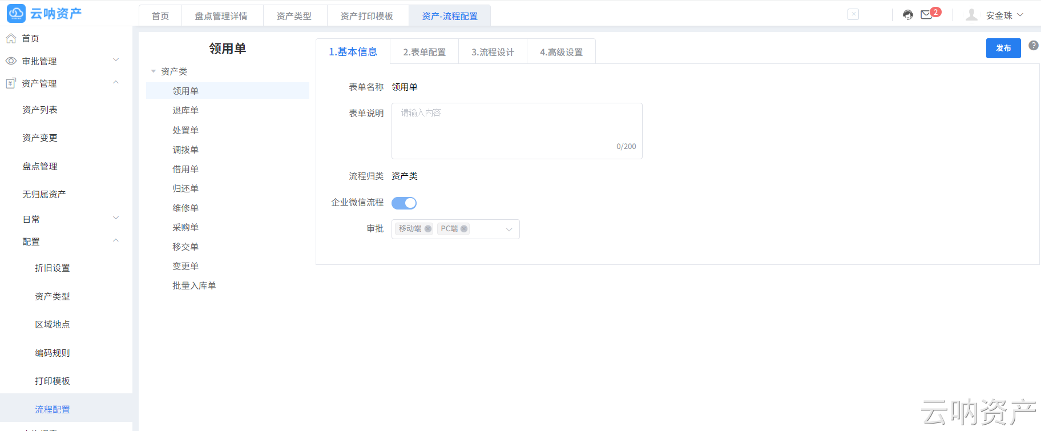Toggle the 企业微信流程 switch
This screenshot has width=1041, height=431.
[x=404, y=203]
